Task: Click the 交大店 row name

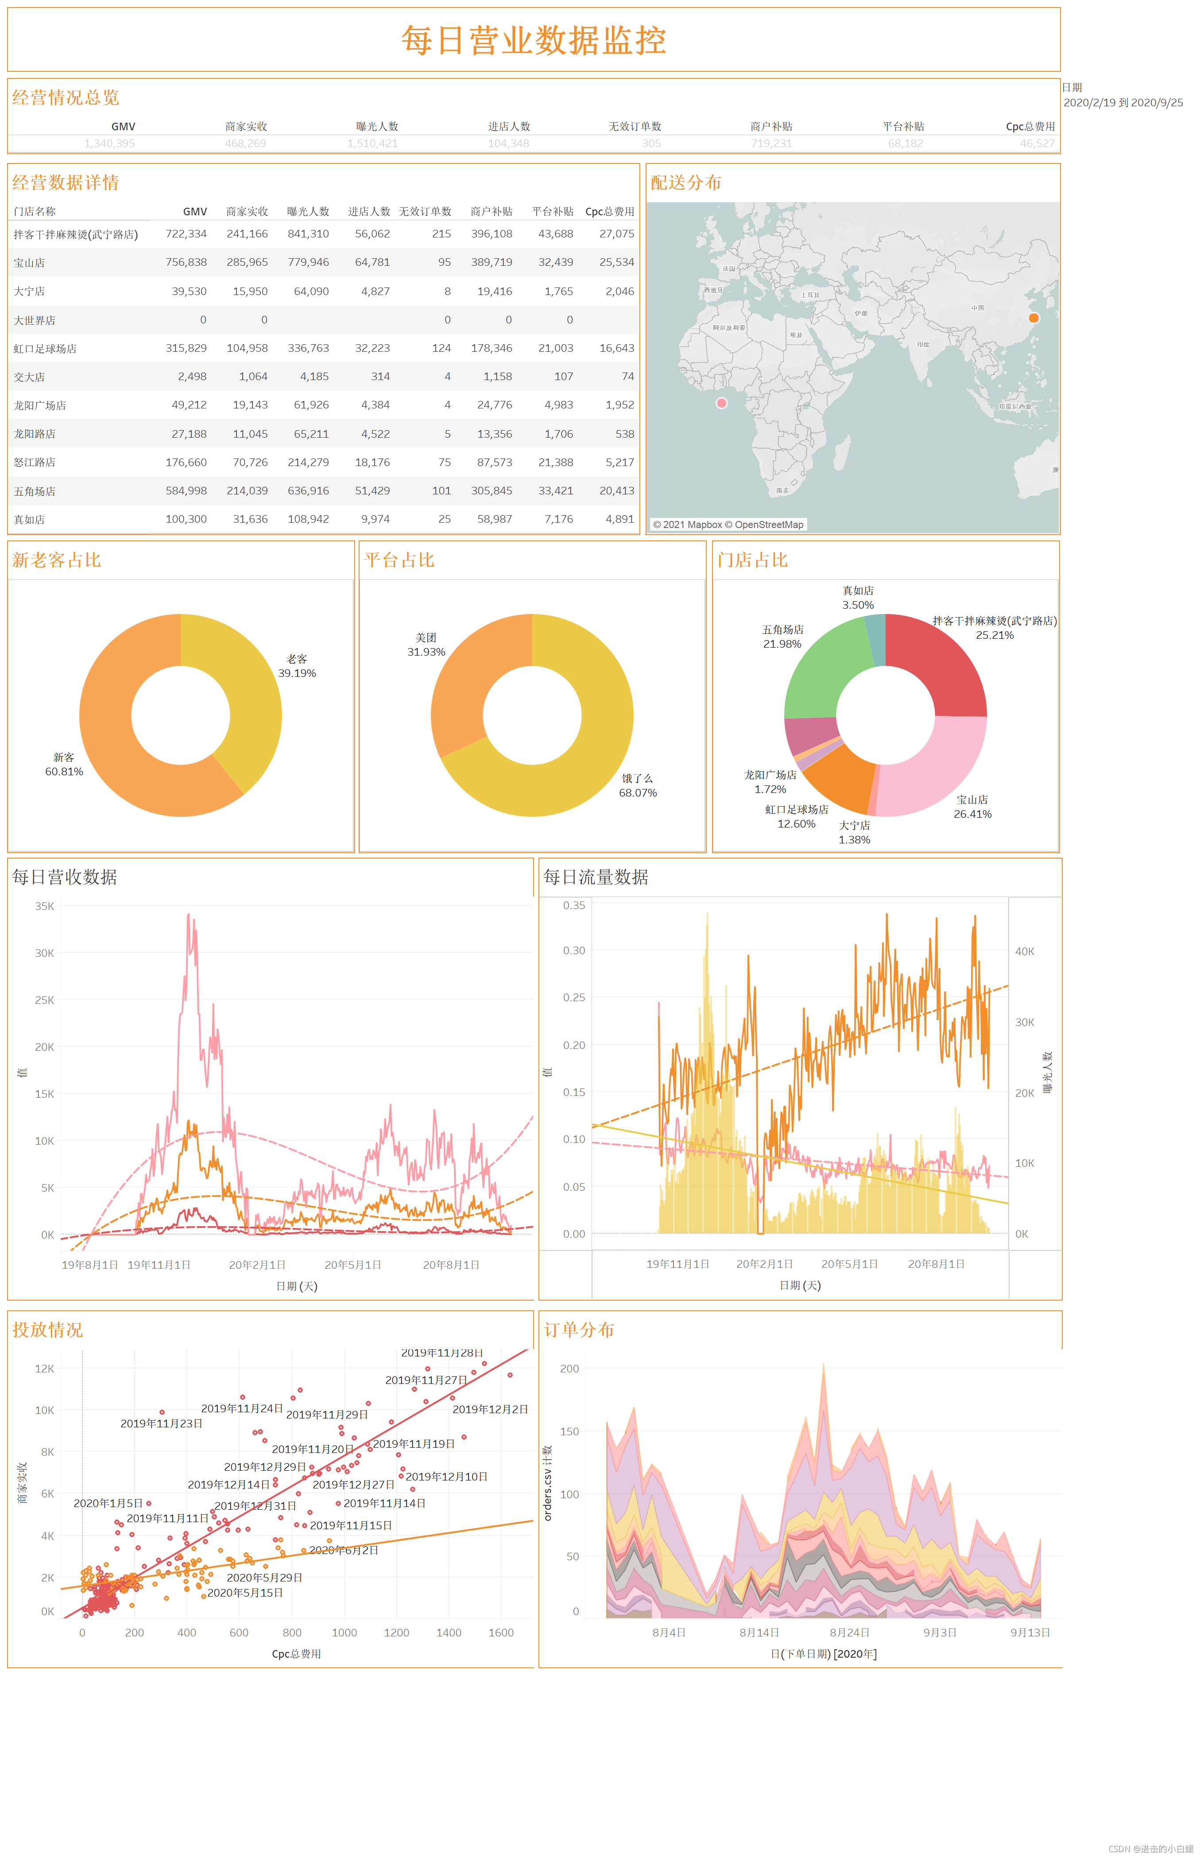Action: pos(29,377)
